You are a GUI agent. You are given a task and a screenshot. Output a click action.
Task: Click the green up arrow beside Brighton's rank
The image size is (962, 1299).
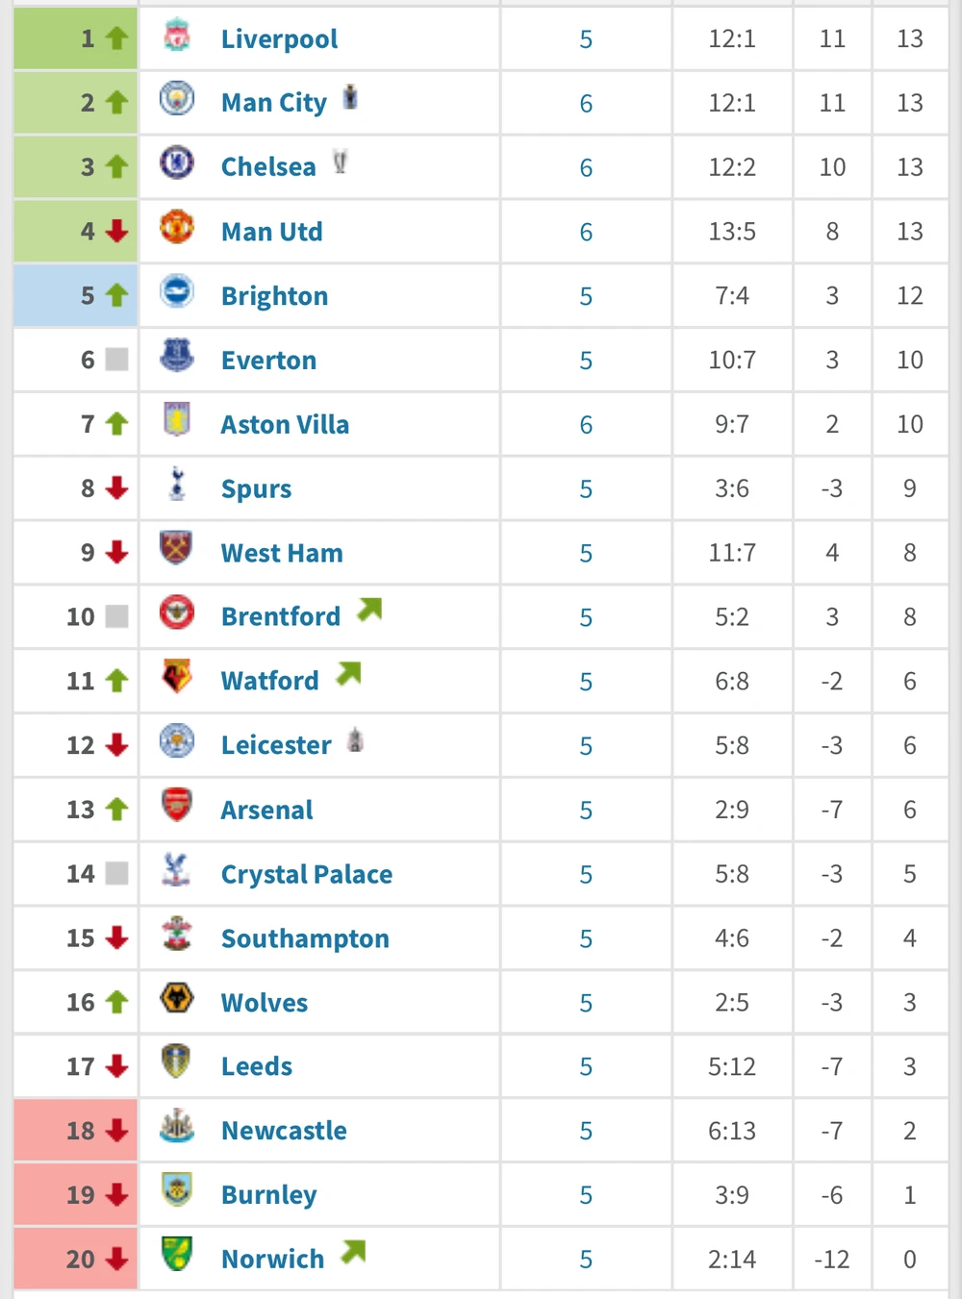click(x=117, y=295)
